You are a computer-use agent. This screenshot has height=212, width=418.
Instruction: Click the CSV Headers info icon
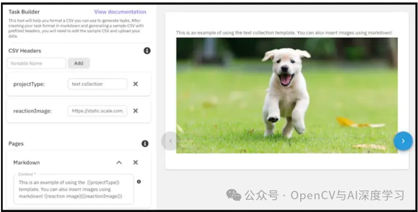point(147,50)
